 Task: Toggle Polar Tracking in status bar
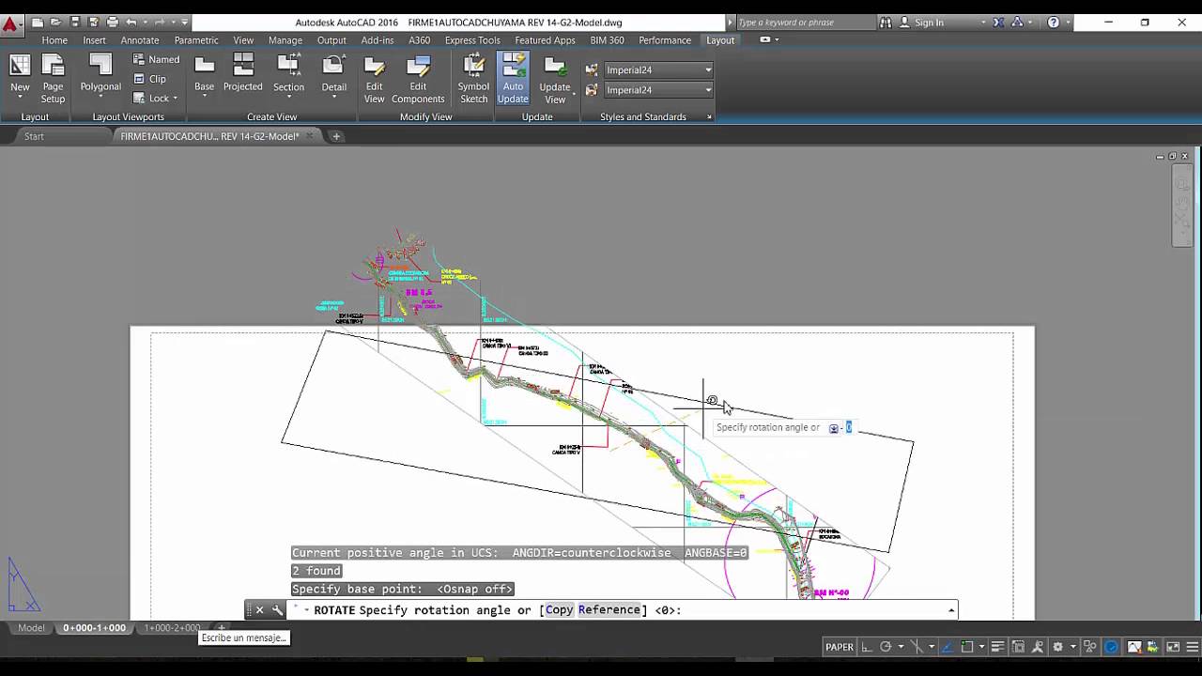[886, 647]
